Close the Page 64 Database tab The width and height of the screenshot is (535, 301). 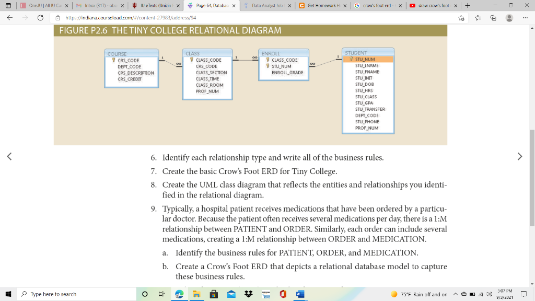[x=234, y=5]
